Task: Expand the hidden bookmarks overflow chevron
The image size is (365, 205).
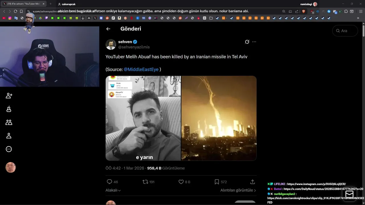Action: coord(358,18)
